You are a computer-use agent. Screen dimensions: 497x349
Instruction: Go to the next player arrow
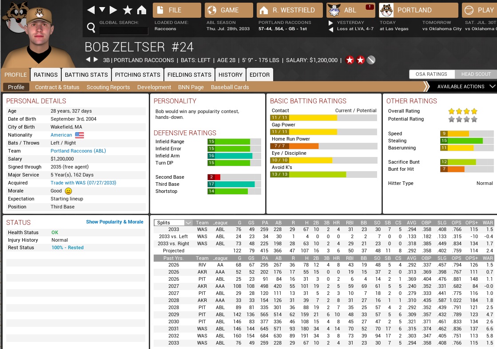point(95,60)
